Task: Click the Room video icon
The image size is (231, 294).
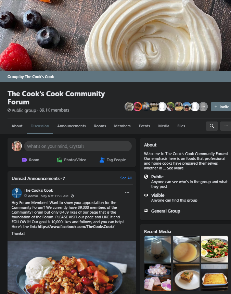Action: pyautogui.click(x=24, y=160)
